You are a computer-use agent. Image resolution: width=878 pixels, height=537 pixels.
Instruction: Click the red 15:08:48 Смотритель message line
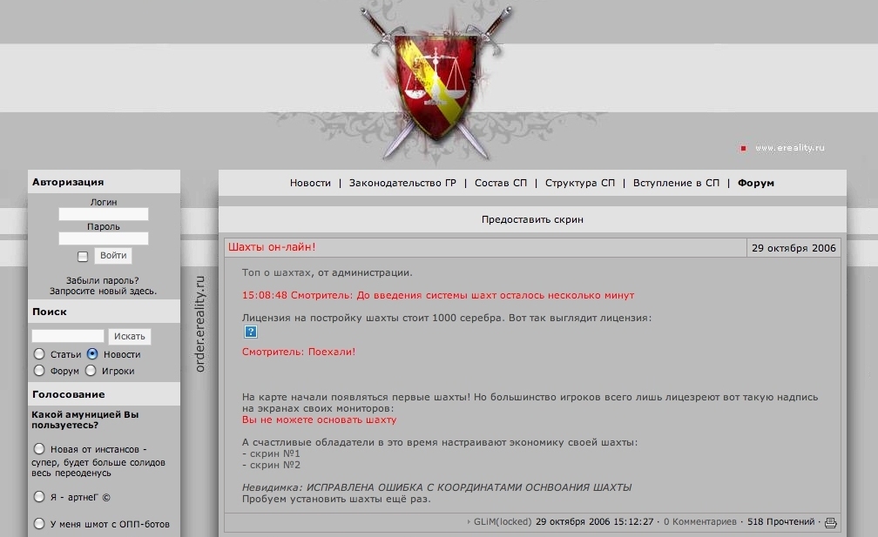pos(438,295)
